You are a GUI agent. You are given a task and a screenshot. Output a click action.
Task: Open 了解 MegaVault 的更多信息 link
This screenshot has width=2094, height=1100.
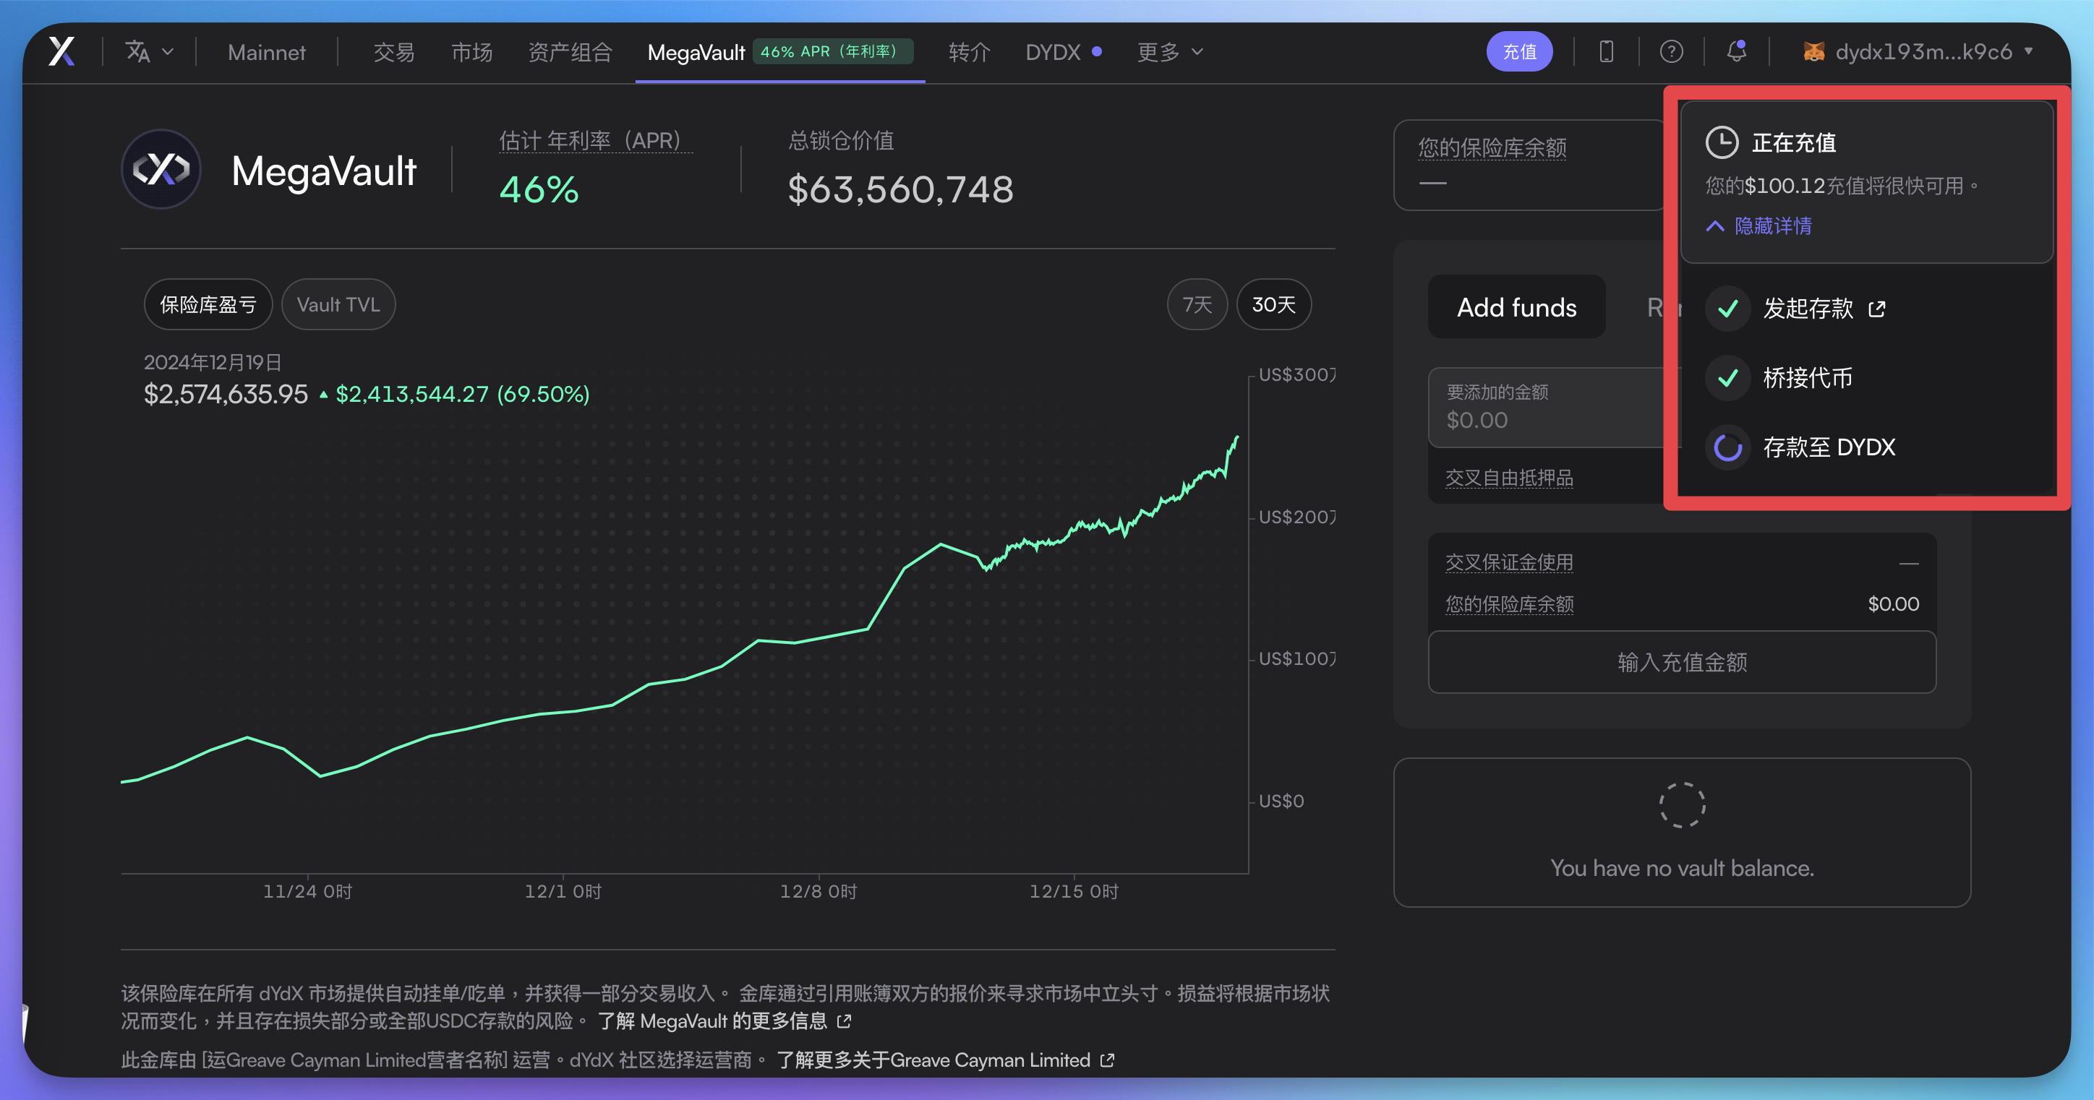(x=725, y=1021)
